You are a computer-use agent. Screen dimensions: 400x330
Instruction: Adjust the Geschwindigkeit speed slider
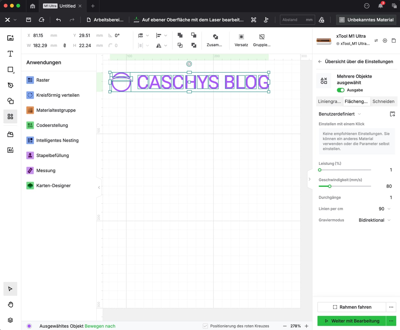point(330,186)
